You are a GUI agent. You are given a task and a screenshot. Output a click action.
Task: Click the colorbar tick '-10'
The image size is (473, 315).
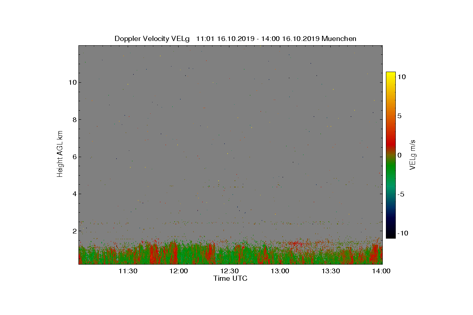coord(402,233)
